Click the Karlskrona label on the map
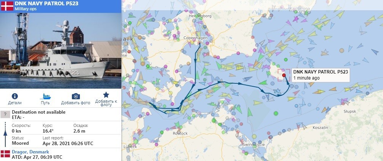This screenshot has width=383, height=161. point(299,8)
